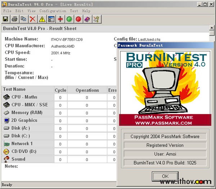The image size is (216, 189).
Task: Stop tests with the red circle button
Action: [78, 19]
